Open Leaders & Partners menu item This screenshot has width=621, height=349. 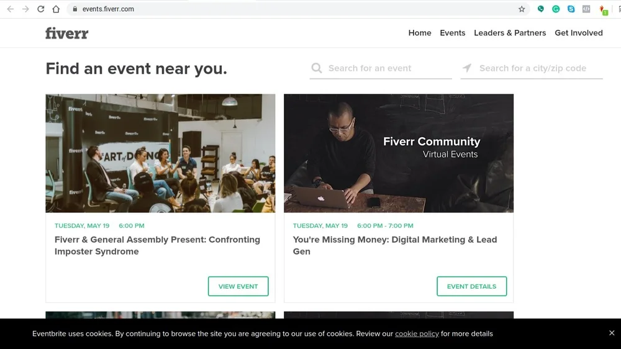[x=510, y=33]
